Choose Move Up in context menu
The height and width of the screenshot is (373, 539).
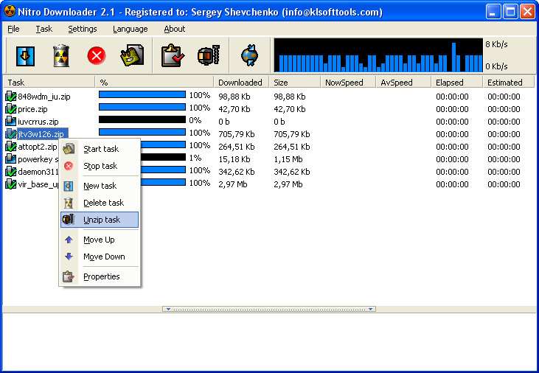pos(100,240)
